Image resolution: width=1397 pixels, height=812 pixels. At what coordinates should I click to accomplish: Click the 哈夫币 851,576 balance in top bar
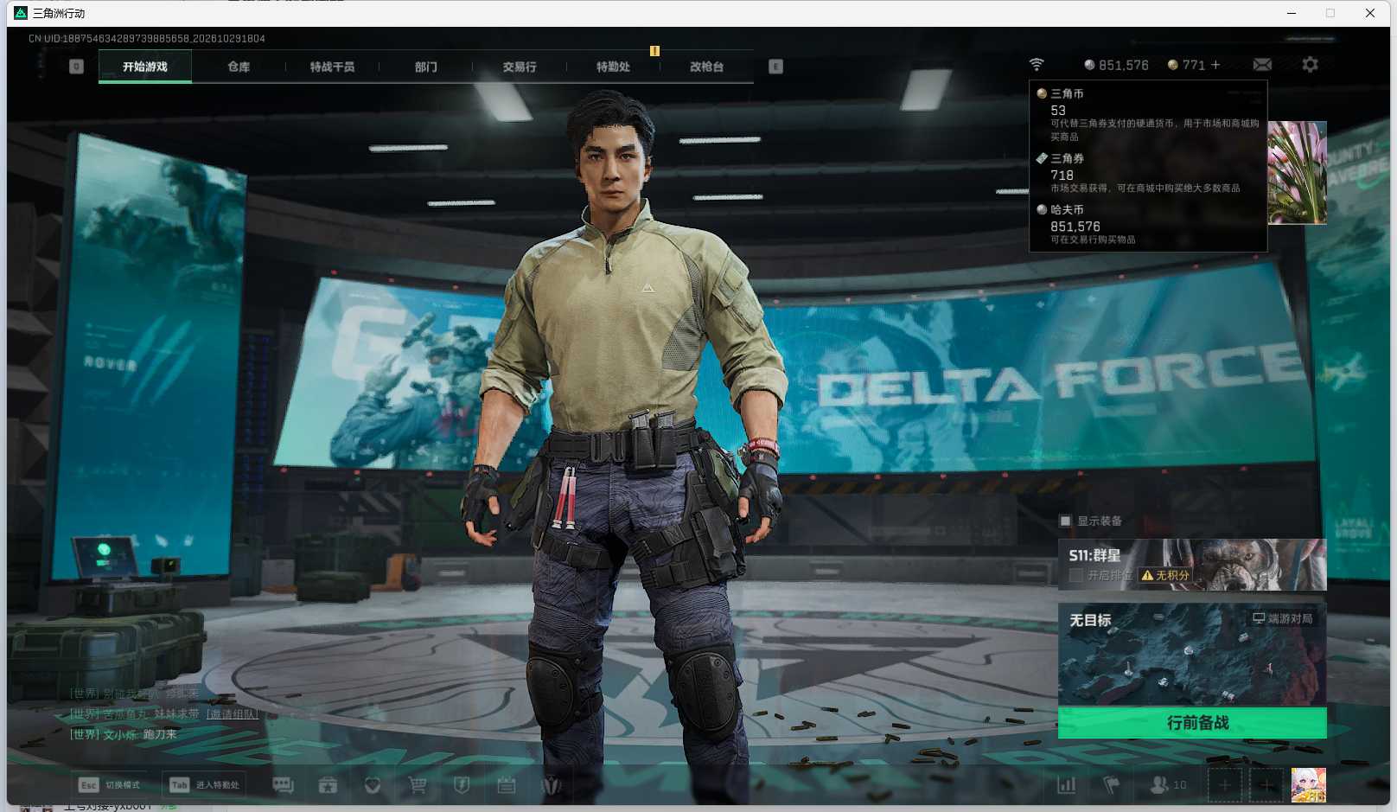click(1116, 65)
